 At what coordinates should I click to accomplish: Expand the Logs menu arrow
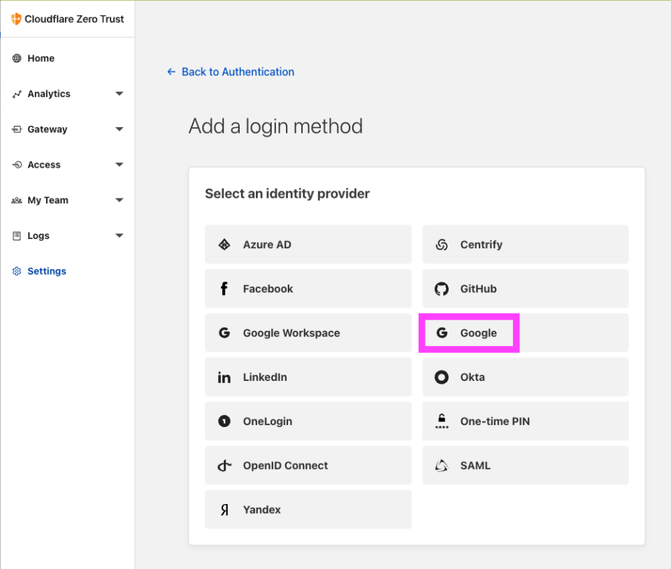pyautogui.click(x=120, y=236)
